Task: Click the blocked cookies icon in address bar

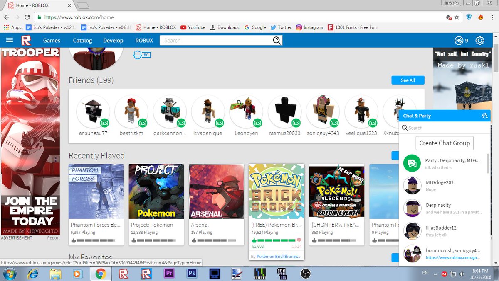Action: pyautogui.click(x=449, y=17)
